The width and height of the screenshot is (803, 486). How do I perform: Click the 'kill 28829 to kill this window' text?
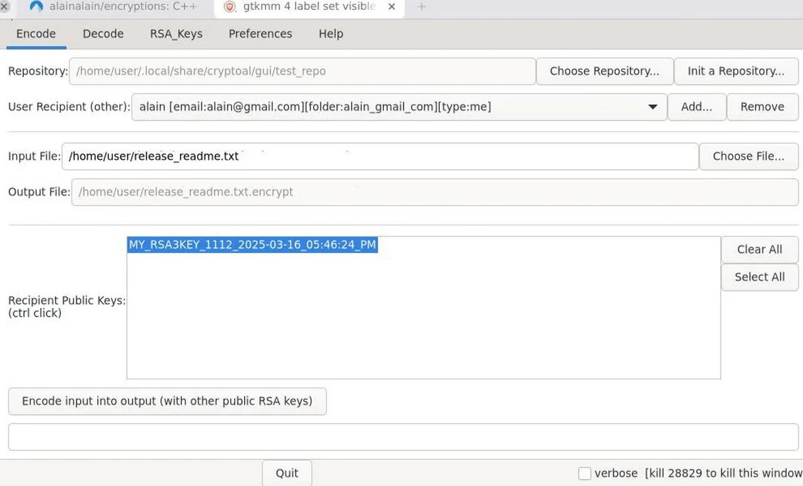click(725, 473)
